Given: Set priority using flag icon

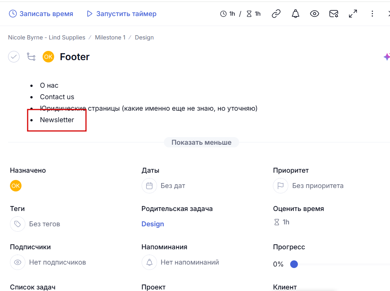Looking at the screenshot, I should pos(281,186).
